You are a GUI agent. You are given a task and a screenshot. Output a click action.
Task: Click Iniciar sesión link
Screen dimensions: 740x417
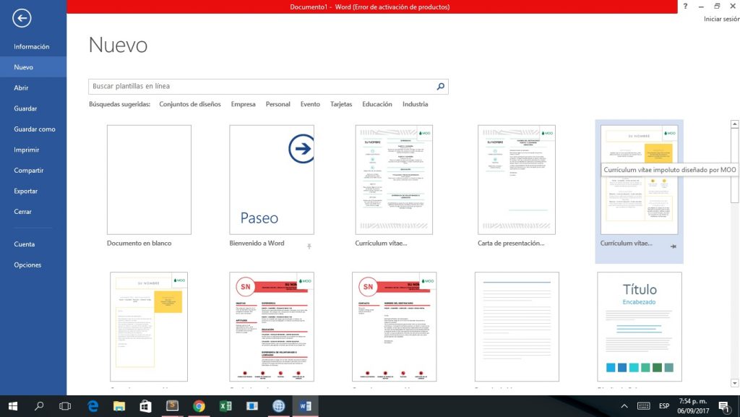[x=720, y=19]
